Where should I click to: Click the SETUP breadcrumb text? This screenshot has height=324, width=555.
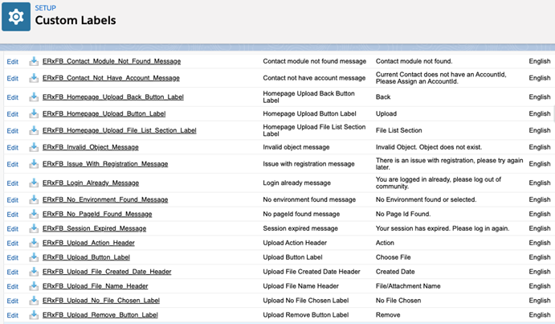(45, 8)
